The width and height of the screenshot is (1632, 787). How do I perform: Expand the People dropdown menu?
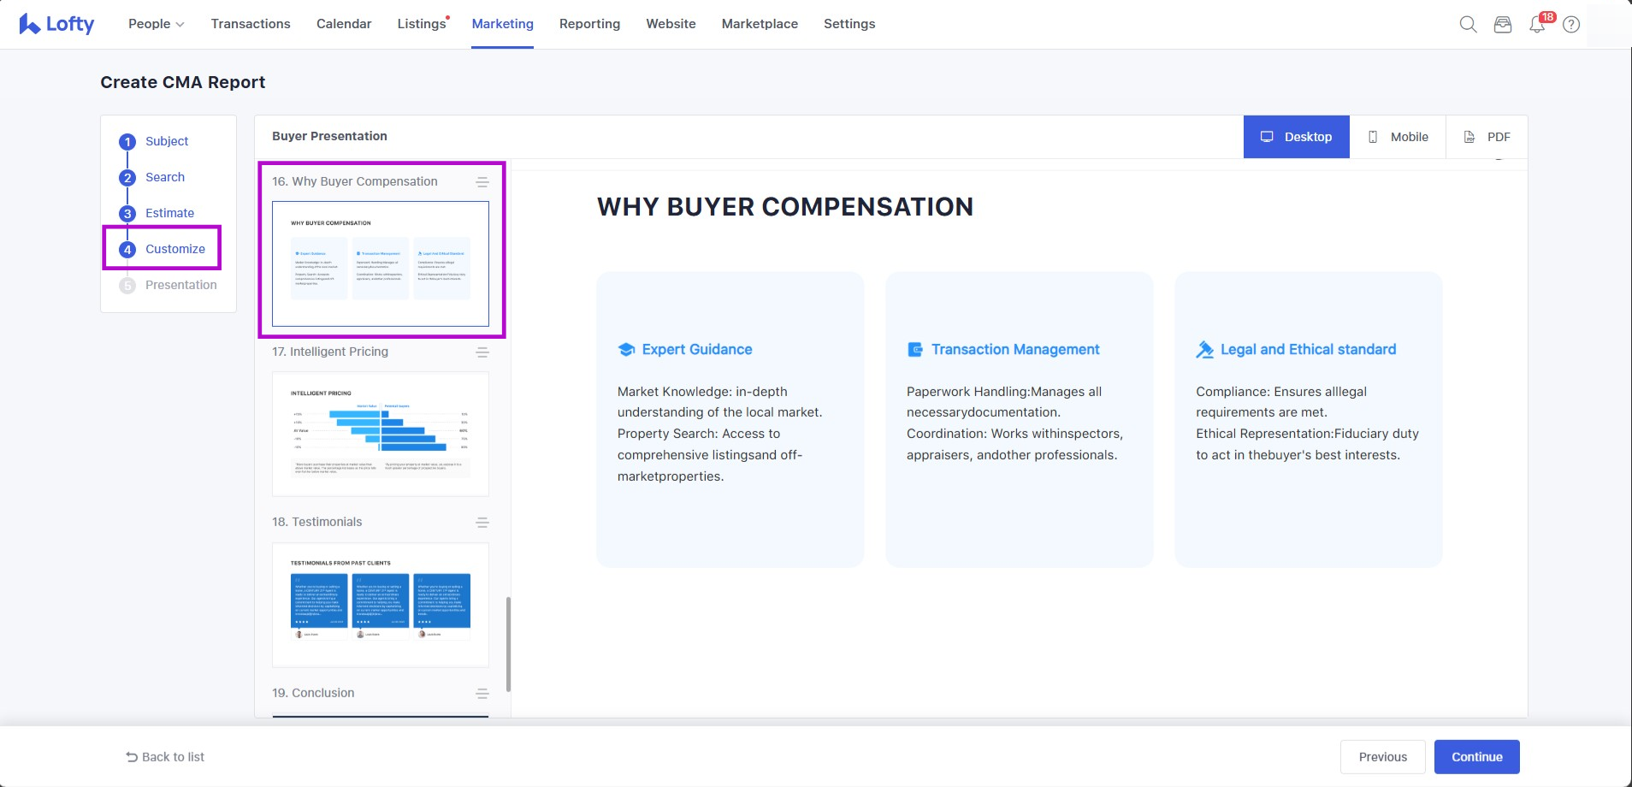[156, 24]
